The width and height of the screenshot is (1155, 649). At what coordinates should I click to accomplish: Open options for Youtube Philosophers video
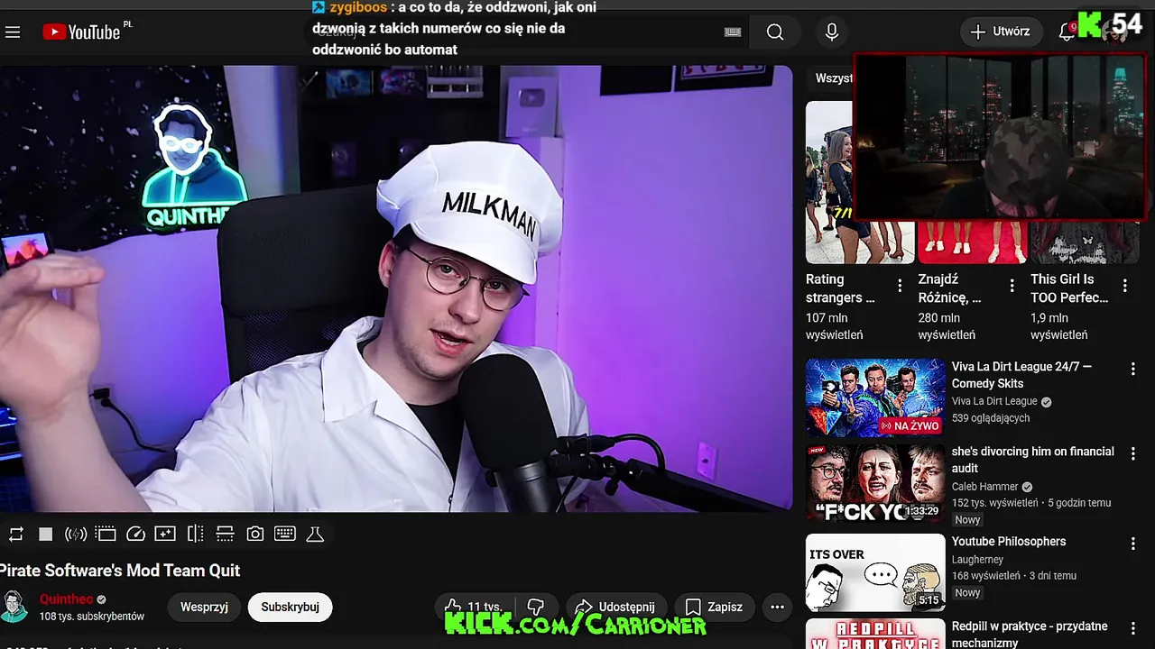[1133, 544]
